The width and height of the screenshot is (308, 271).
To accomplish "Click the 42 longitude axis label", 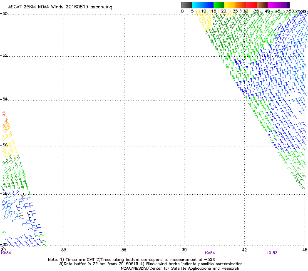I will 244,250.
